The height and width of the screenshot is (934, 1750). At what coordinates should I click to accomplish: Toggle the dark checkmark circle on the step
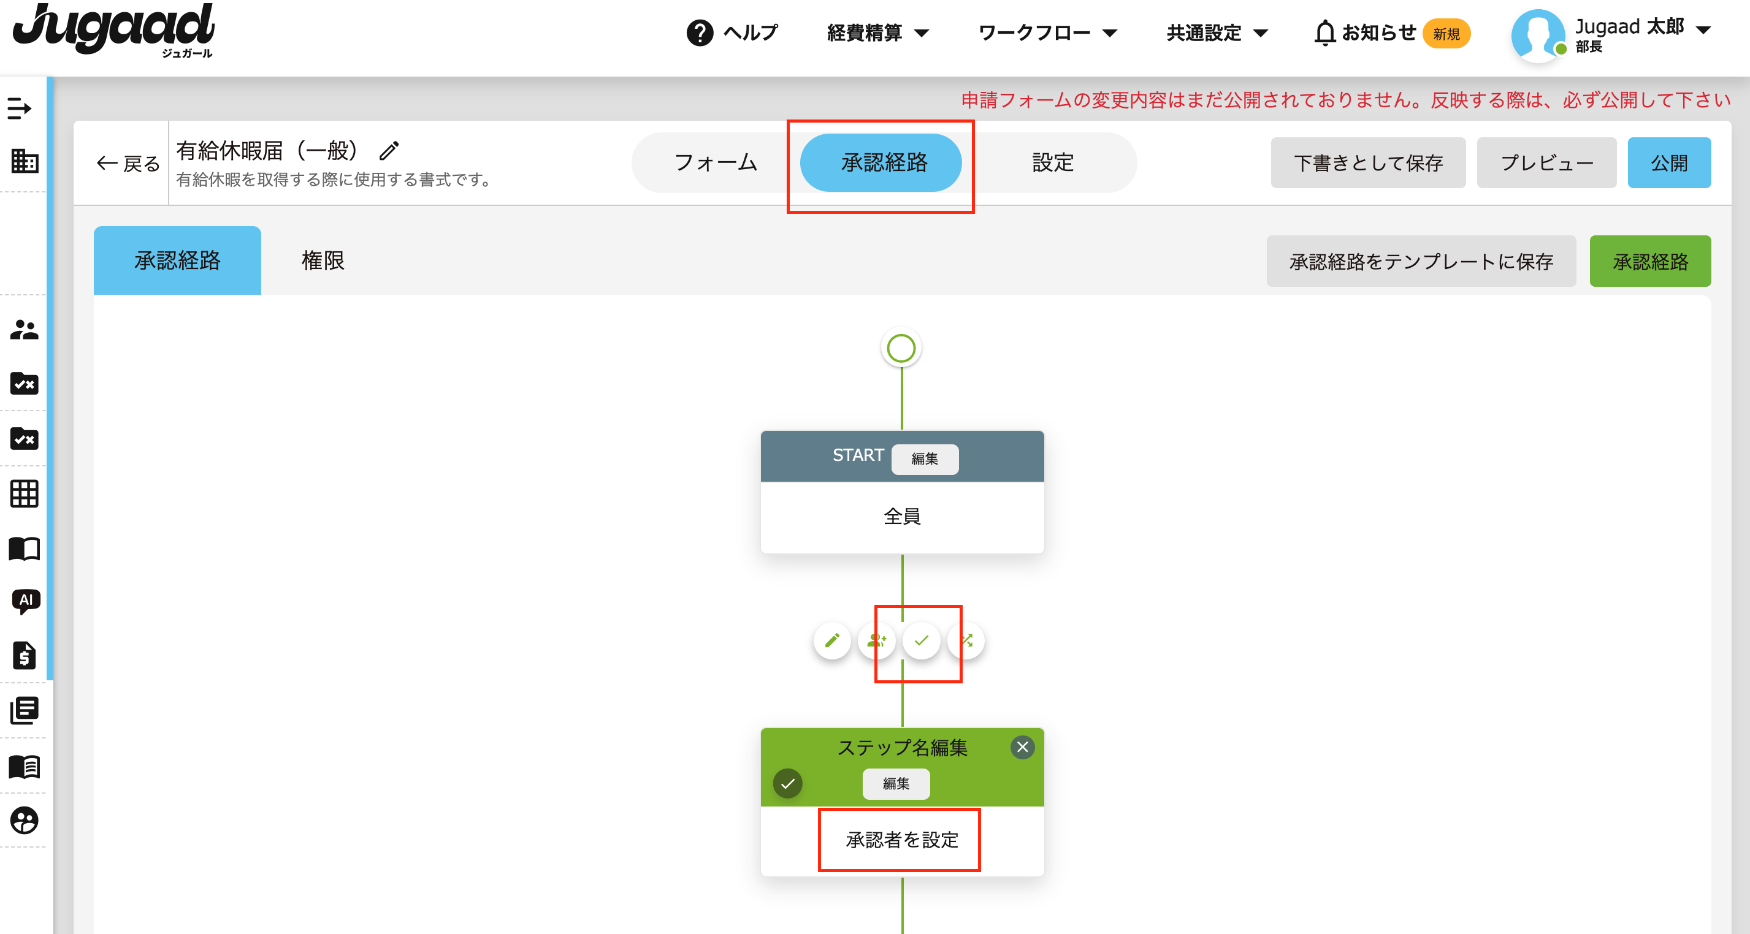coord(787,783)
